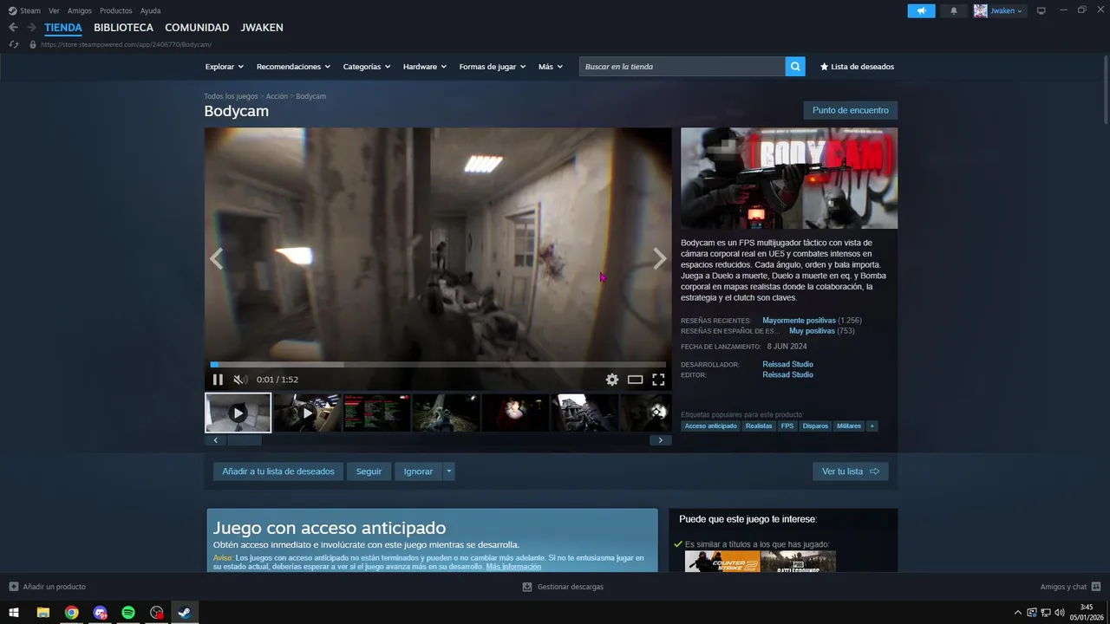Image resolution: width=1110 pixels, height=624 pixels.
Task: Open the notifications bell
Action: 954,10
